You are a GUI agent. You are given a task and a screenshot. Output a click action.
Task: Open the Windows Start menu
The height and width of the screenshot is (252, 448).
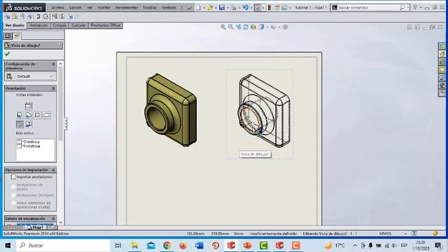pyautogui.click(x=8, y=246)
